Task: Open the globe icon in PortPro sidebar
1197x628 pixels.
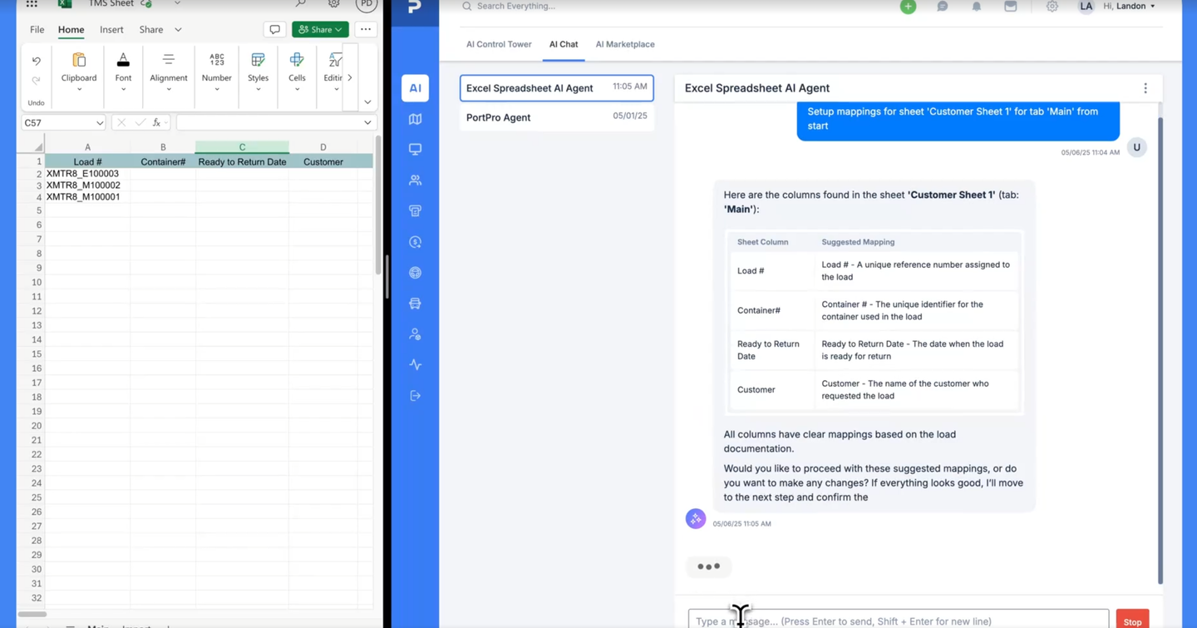Action: [x=415, y=273]
